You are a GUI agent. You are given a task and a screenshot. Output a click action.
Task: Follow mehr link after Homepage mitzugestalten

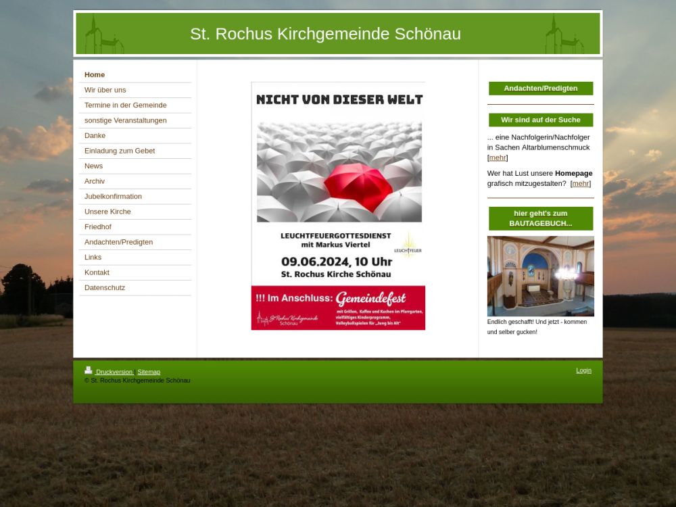(580, 183)
